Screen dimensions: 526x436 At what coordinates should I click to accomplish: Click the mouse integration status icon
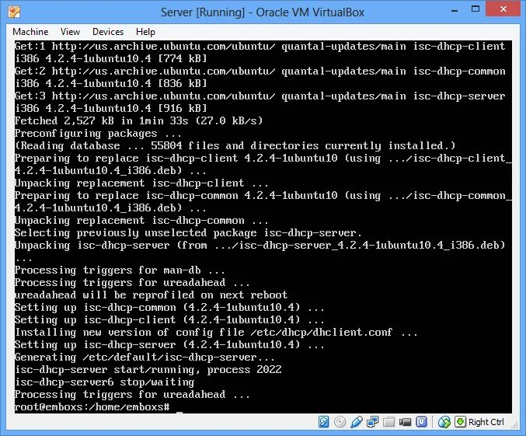[x=444, y=422]
